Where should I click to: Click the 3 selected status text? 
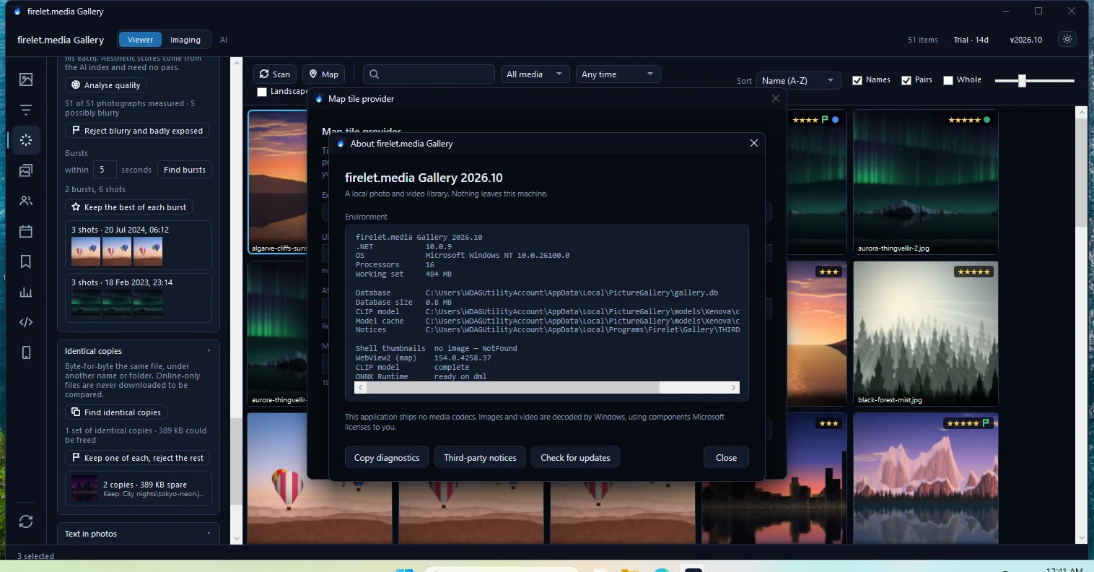[x=36, y=556]
